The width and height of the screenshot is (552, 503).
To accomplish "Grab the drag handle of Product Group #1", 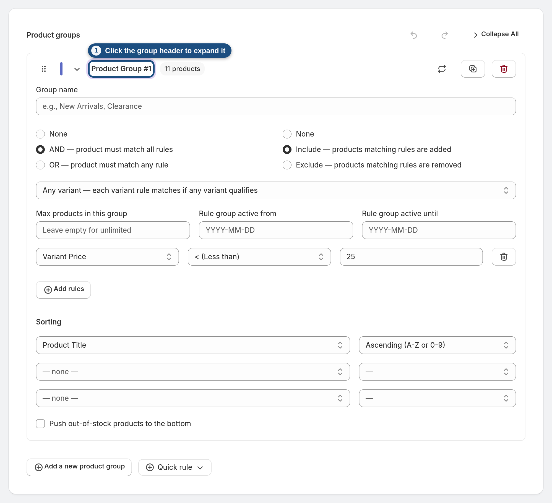I will point(44,69).
